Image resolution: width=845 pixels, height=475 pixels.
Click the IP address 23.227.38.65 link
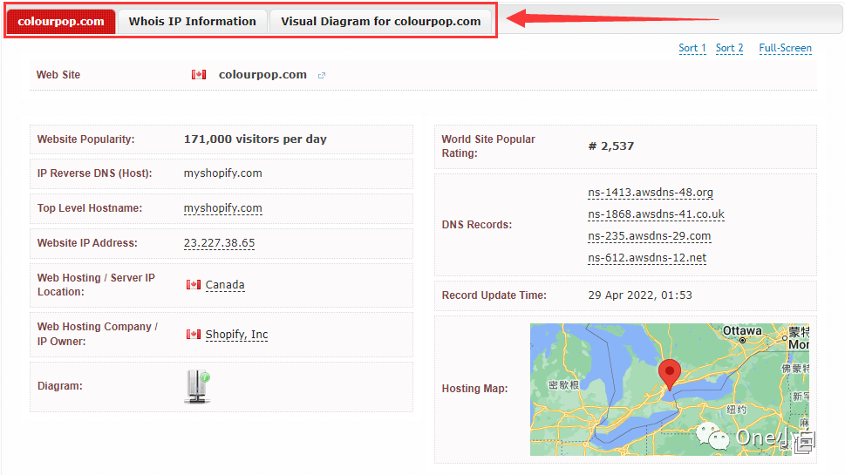click(220, 243)
